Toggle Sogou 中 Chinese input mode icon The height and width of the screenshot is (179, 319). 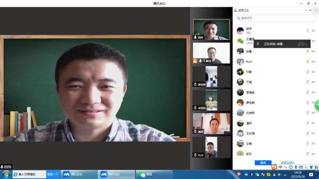coord(281,167)
